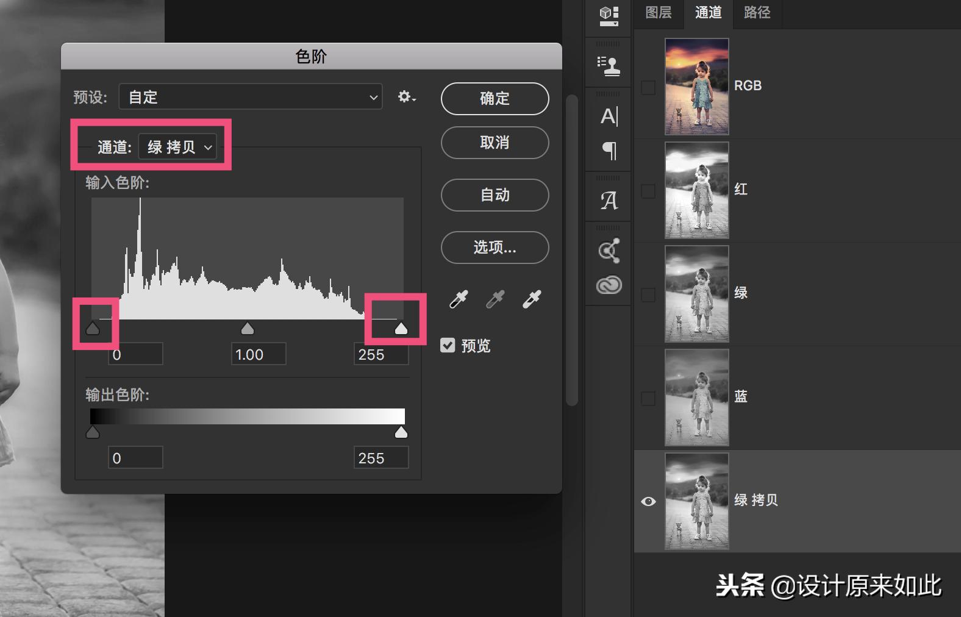Open the Character panel icon
The image size is (961, 617).
pyautogui.click(x=609, y=116)
